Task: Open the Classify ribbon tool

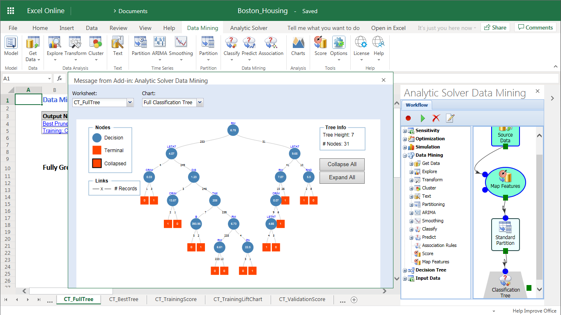Action: click(232, 48)
